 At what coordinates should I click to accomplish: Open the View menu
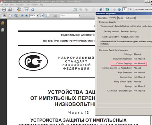click(x=12, y=5)
